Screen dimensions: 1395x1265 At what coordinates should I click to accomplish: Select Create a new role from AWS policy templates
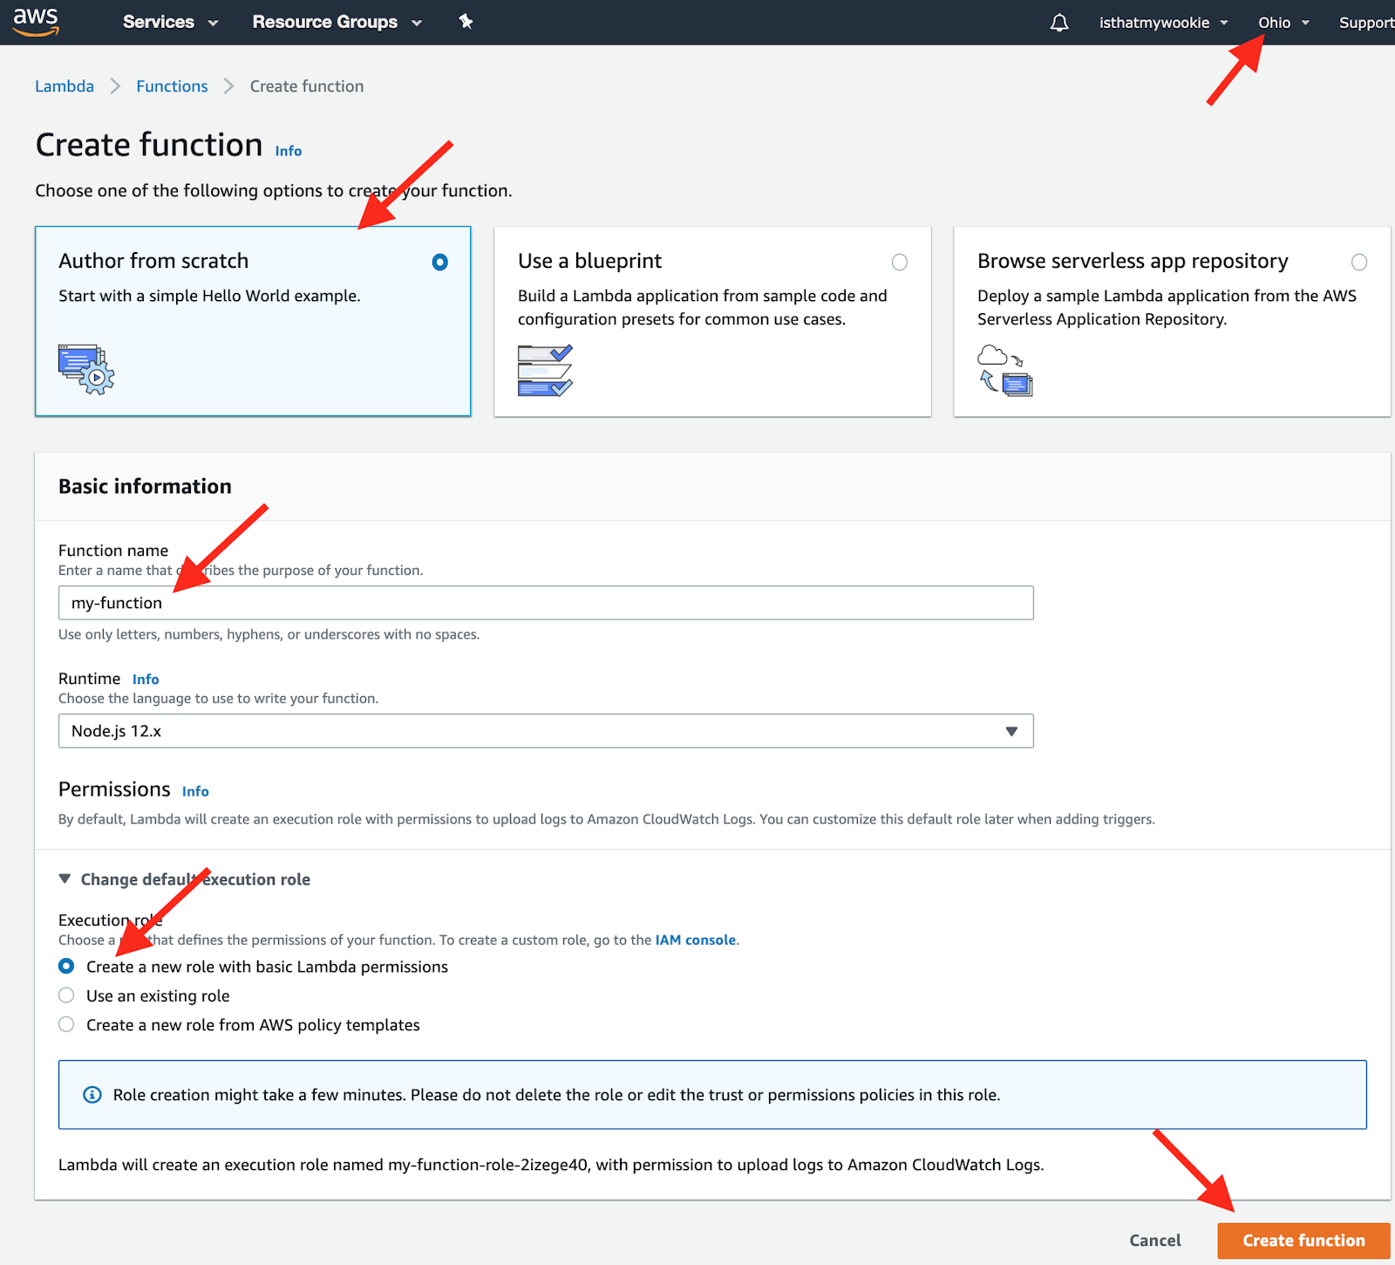coord(66,1024)
